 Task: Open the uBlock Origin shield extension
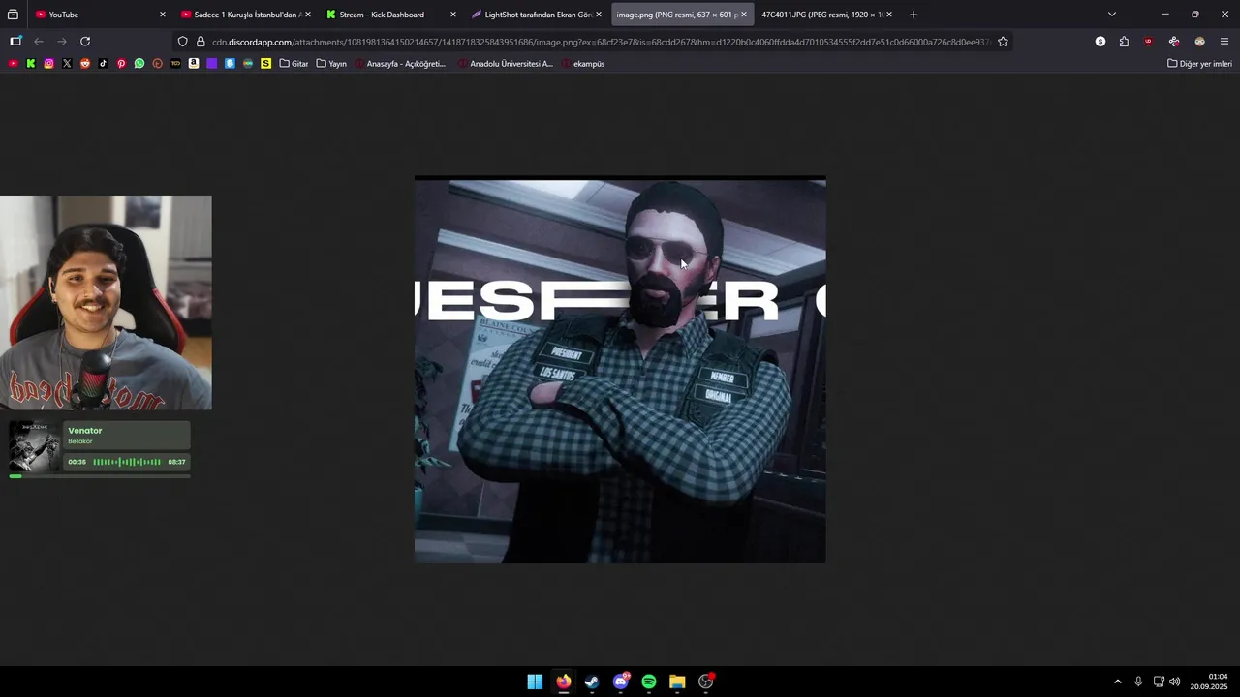[1149, 42]
